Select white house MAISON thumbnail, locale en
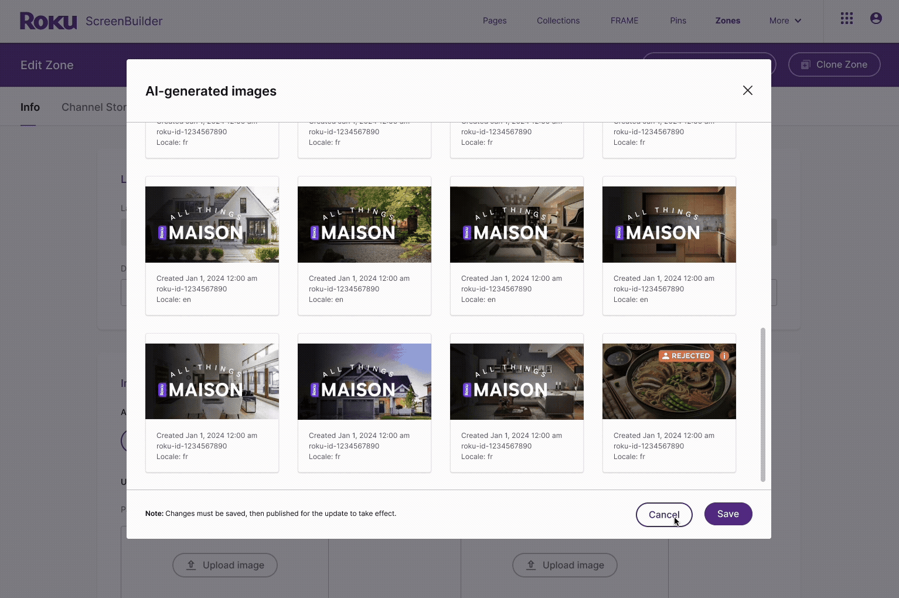The image size is (899, 598). tap(212, 225)
